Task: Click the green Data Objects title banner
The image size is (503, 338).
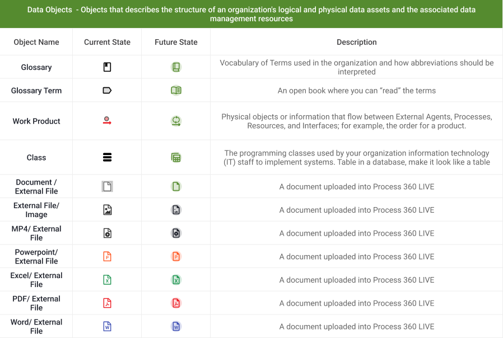Action: tap(252, 14)
